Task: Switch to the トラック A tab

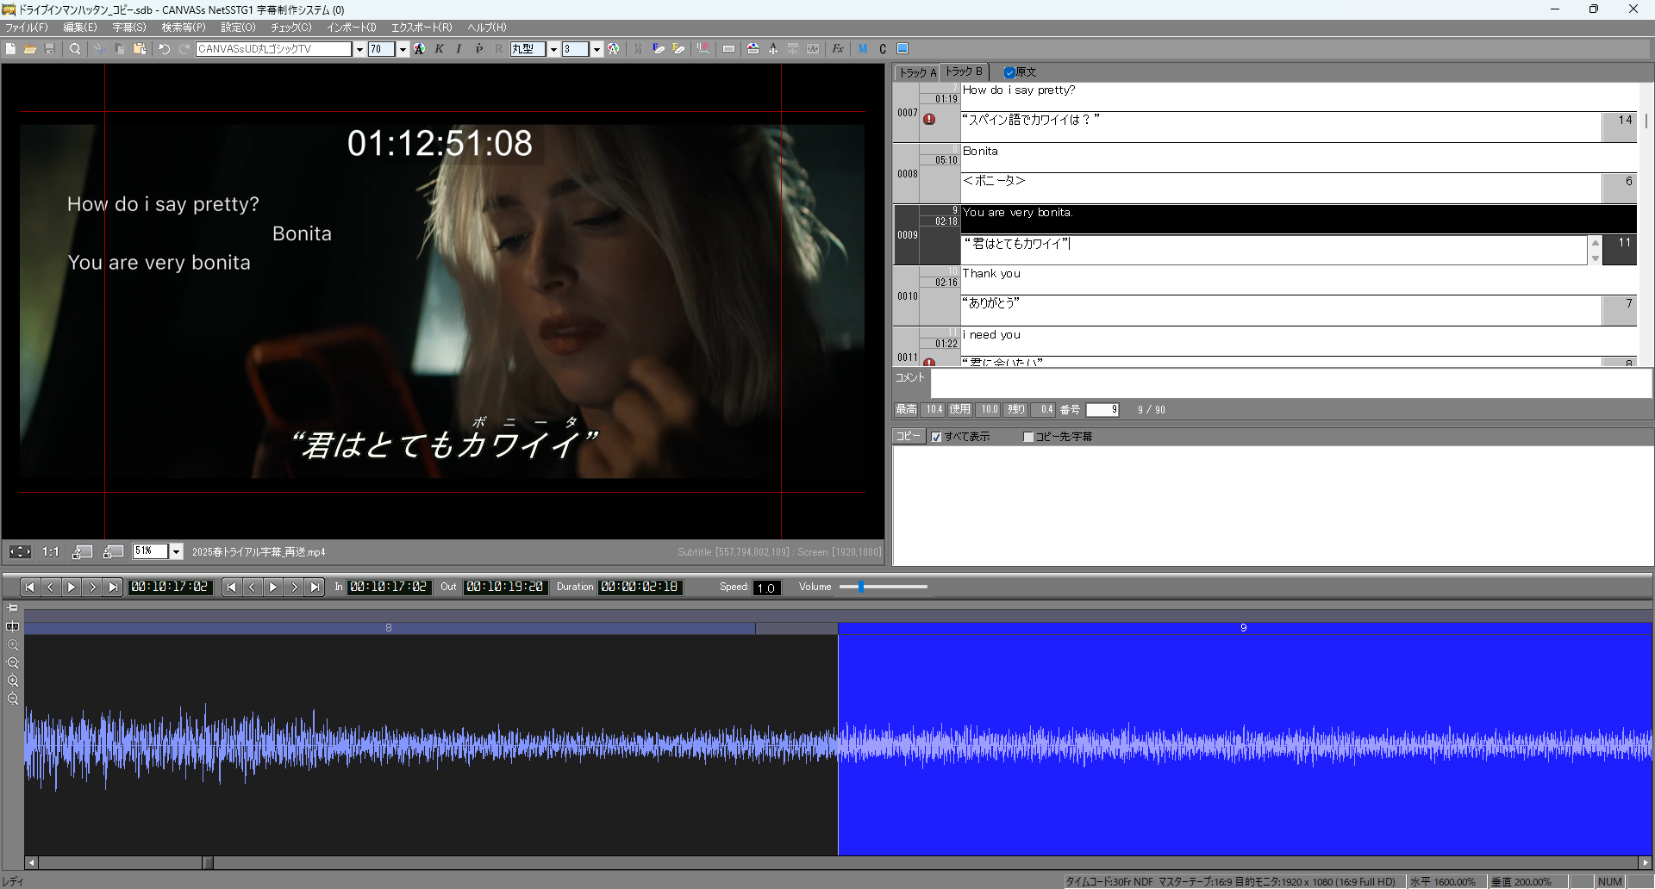Action: pyautogui.click(x=917, y=72)
